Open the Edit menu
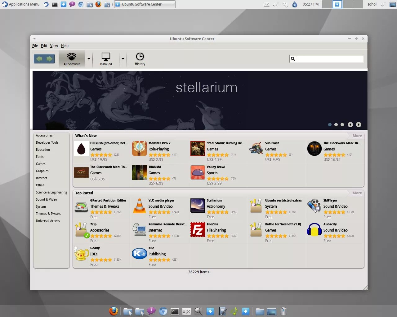 [44, 46]
